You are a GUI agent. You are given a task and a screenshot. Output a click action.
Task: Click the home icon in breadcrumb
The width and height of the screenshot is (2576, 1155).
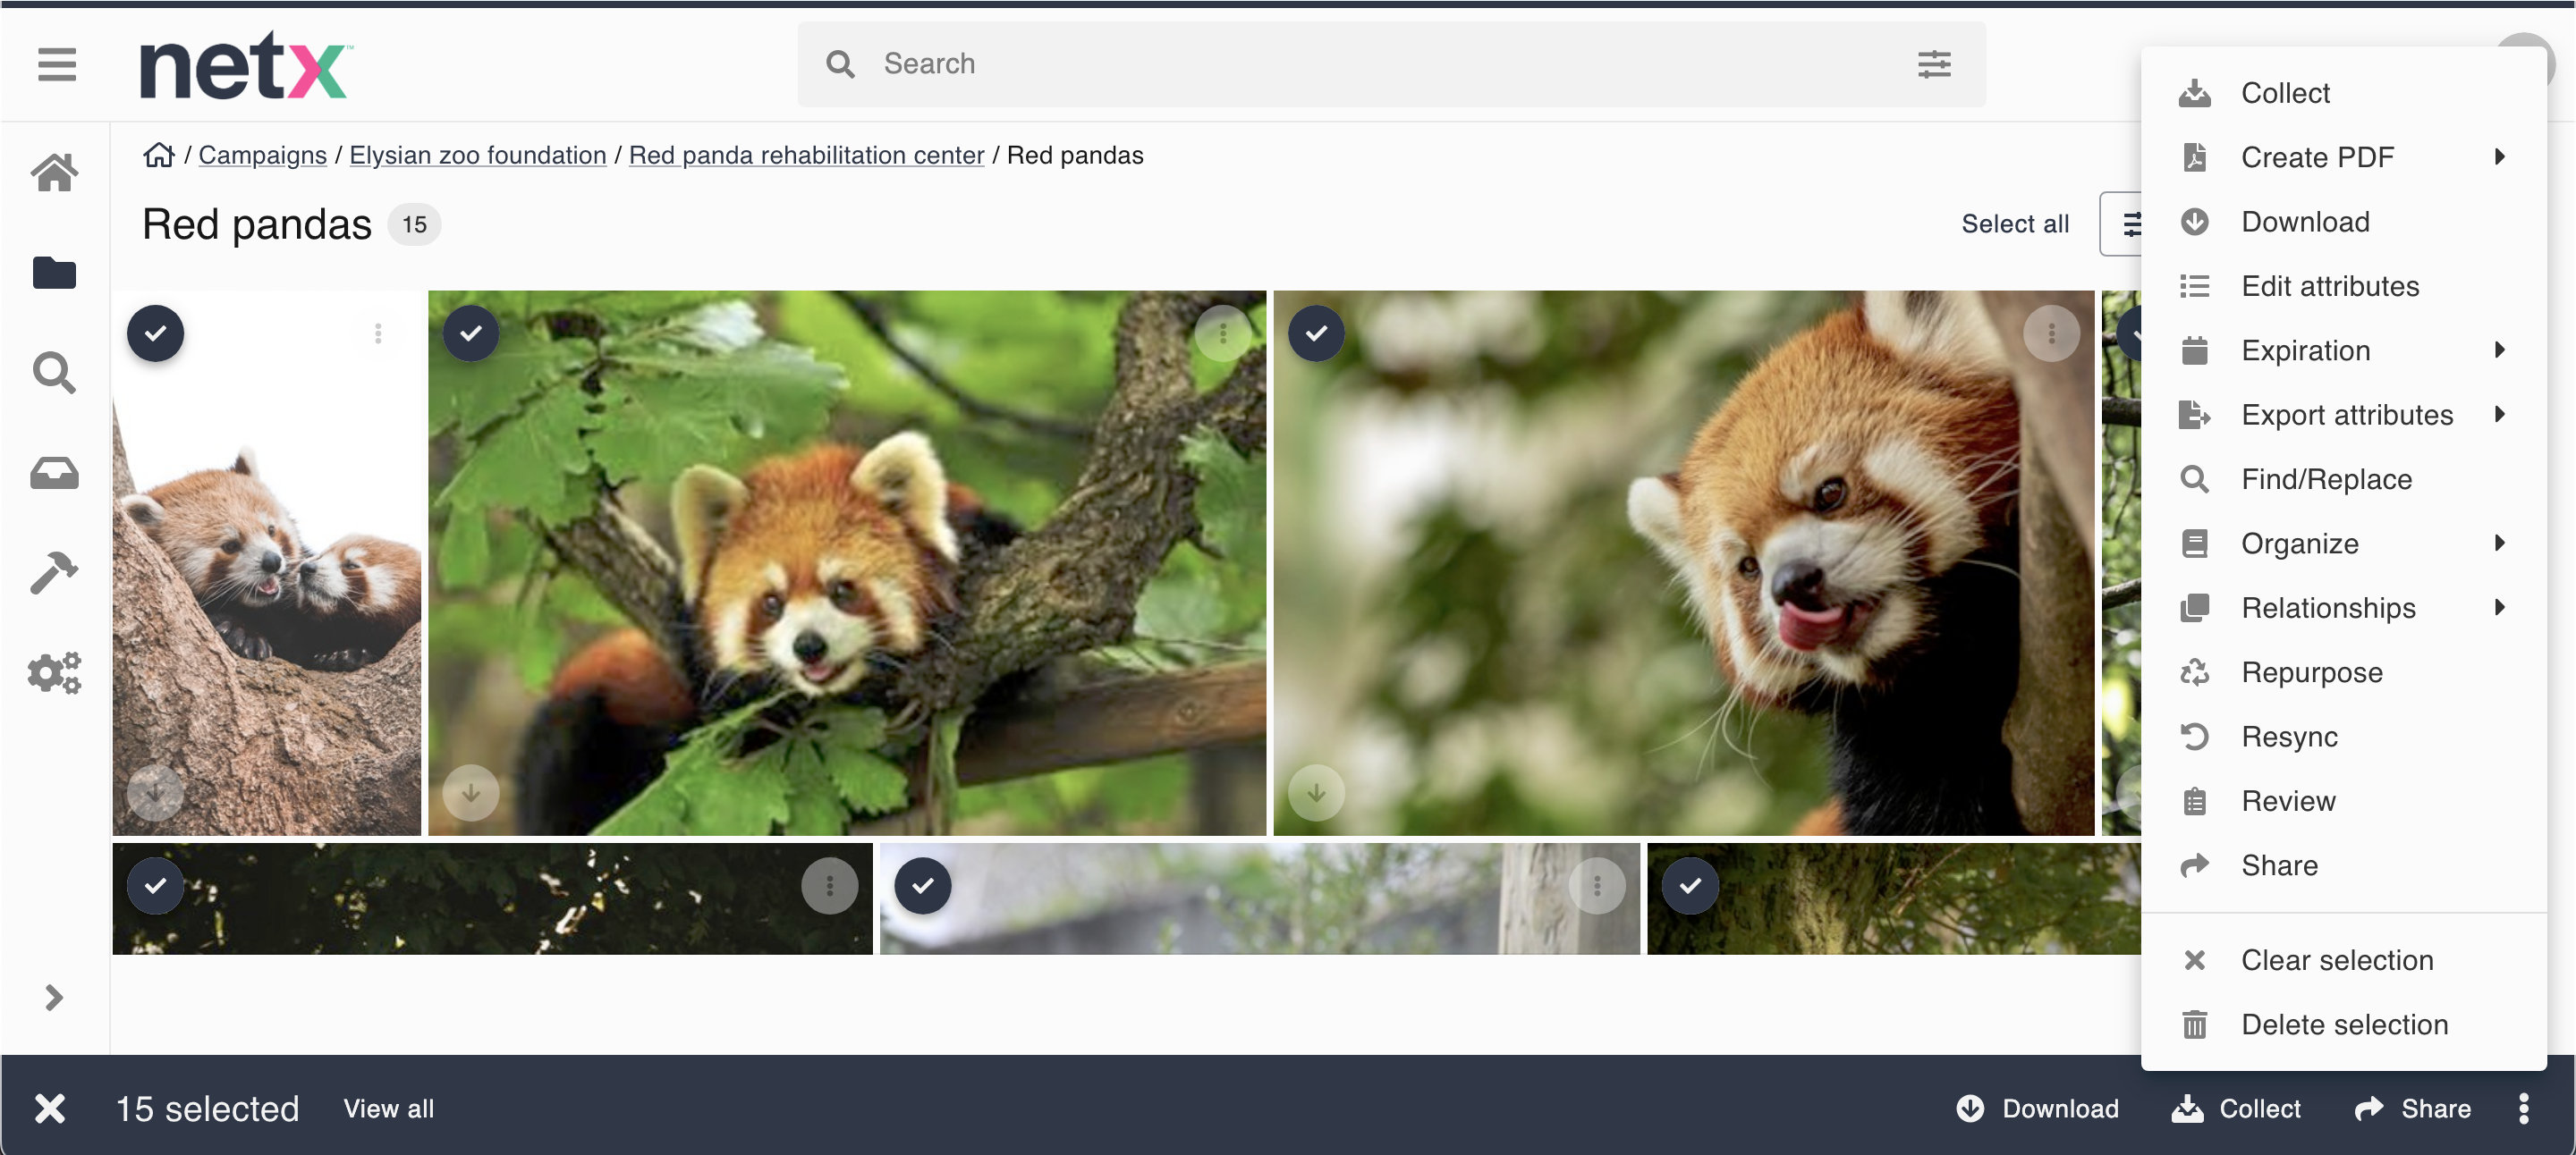[x=158, y=155]
